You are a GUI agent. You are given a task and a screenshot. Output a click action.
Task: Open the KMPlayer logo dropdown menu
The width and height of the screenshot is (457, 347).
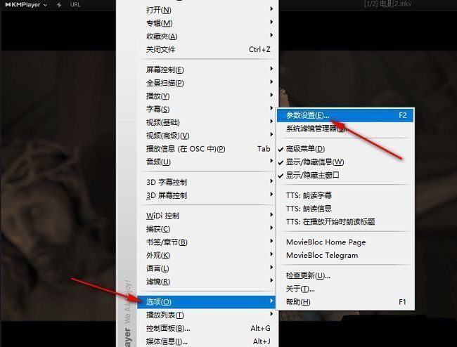click(x=26, y=5)
